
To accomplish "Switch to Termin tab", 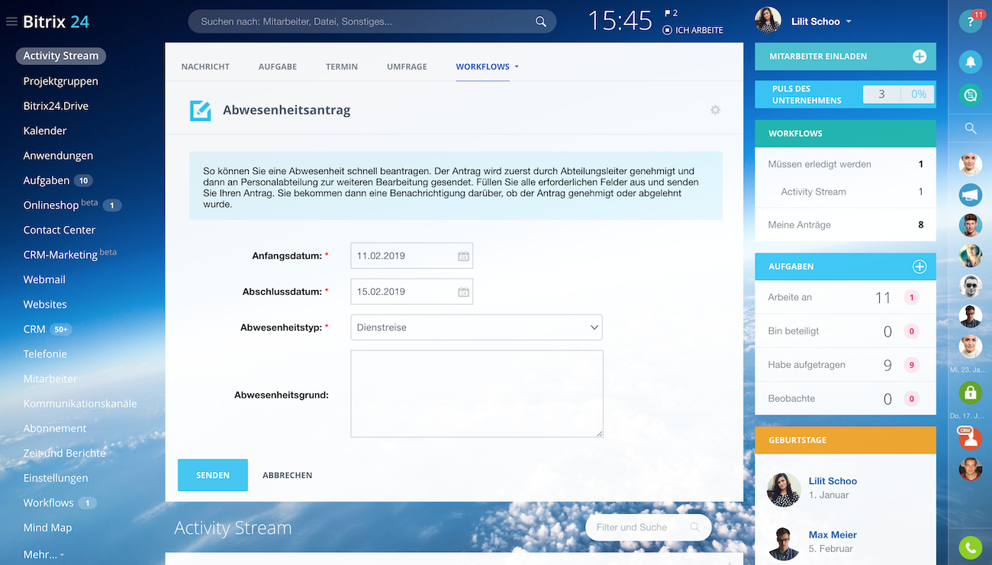I will click(342, 67).
